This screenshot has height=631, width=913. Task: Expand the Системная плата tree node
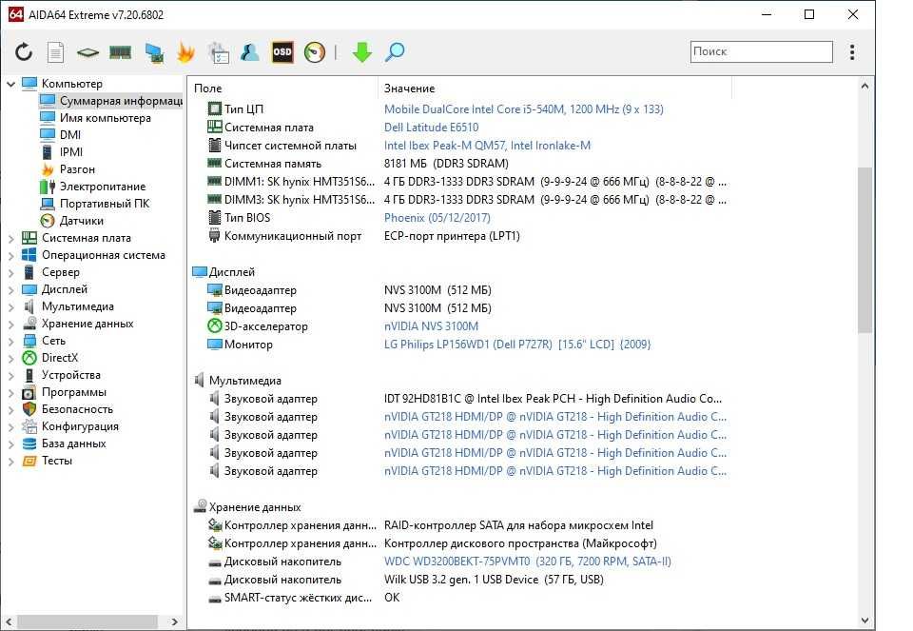click(x=10, y=238)
